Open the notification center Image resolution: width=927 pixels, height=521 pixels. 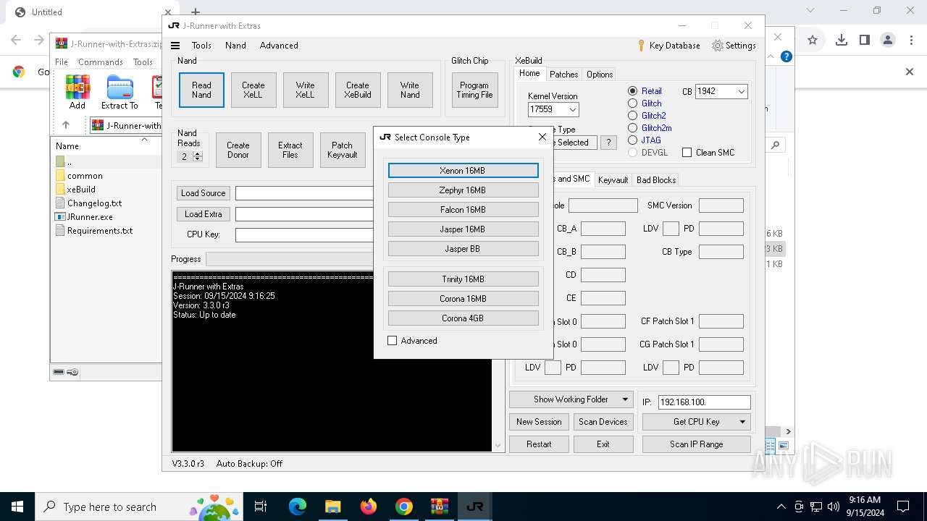pos(903,507)
